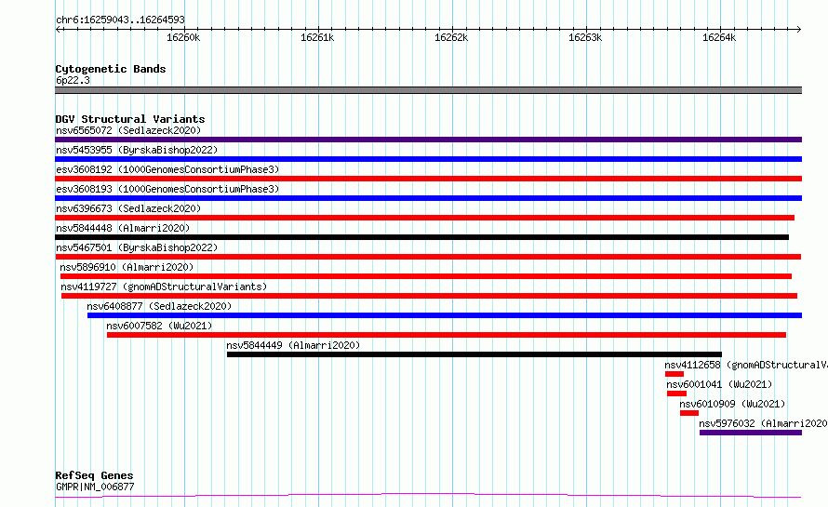Click the blue bar under nsv5453955

click(428, 159)
